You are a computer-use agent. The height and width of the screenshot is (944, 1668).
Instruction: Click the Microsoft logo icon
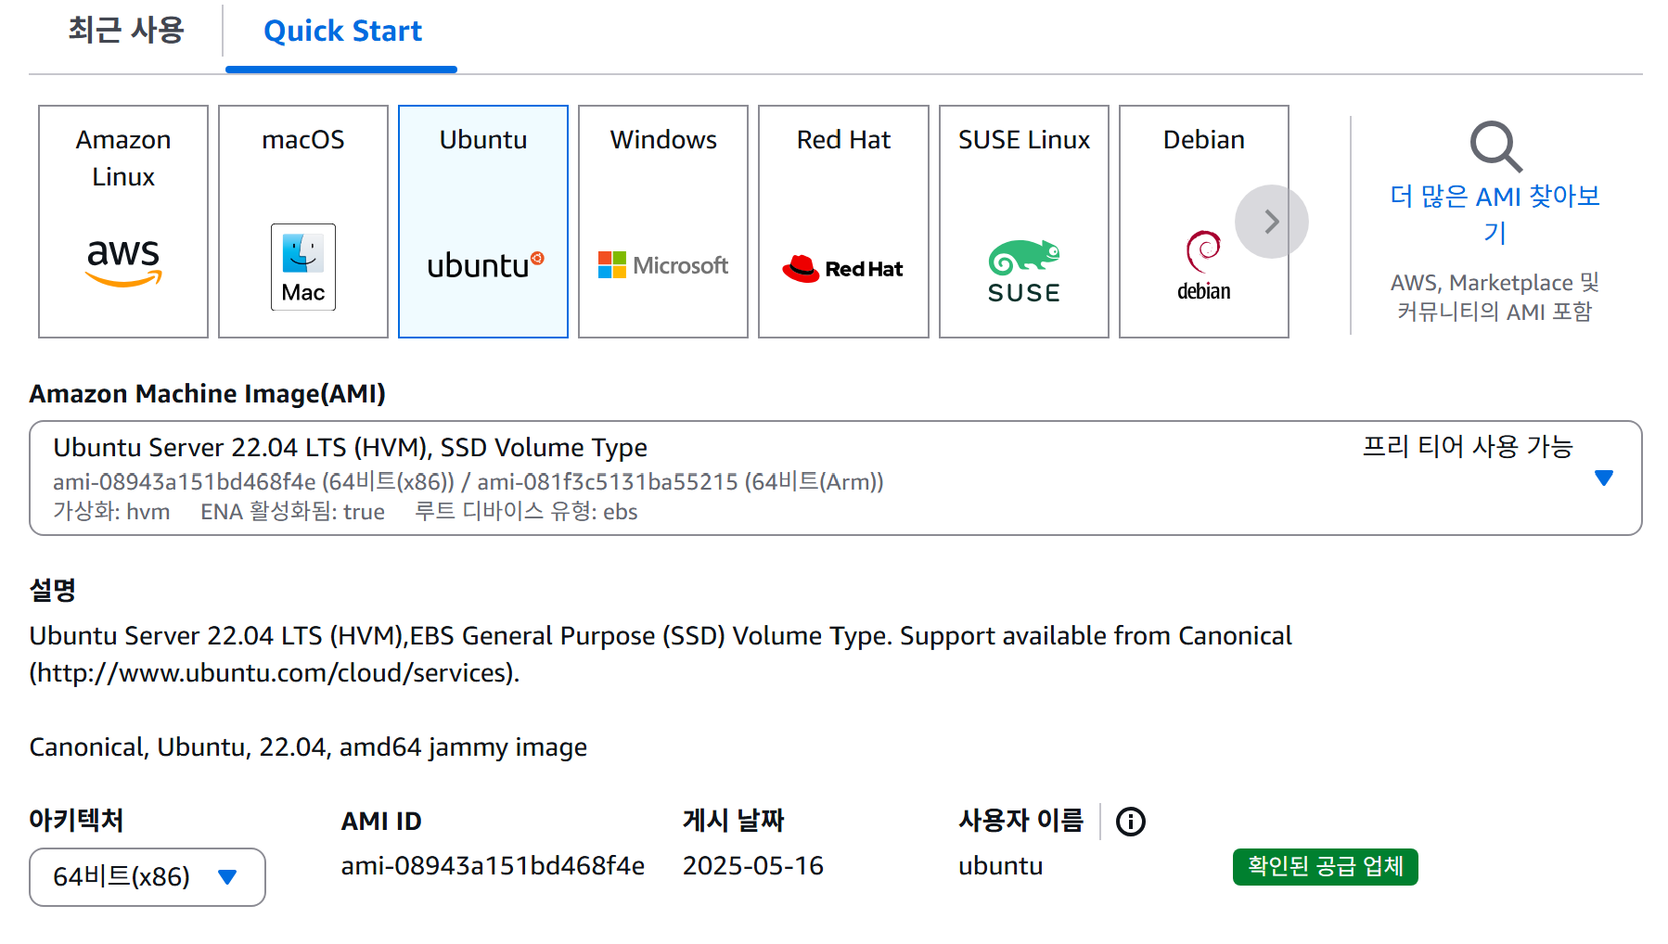tap(663, 265)
